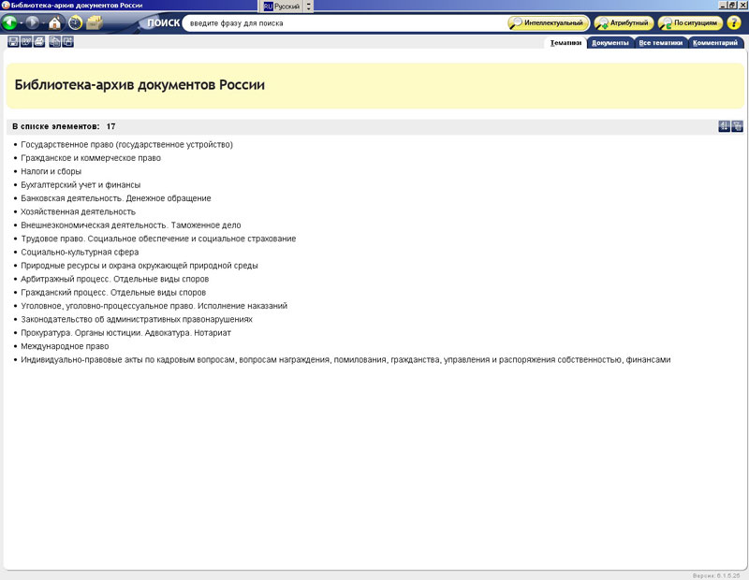Image resolution: width=749 pixels, height=580 pixels.
Task: Open the Комментарий tab
Action: 716,43
